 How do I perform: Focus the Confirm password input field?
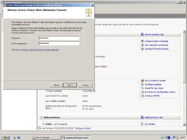coord(59,43)
